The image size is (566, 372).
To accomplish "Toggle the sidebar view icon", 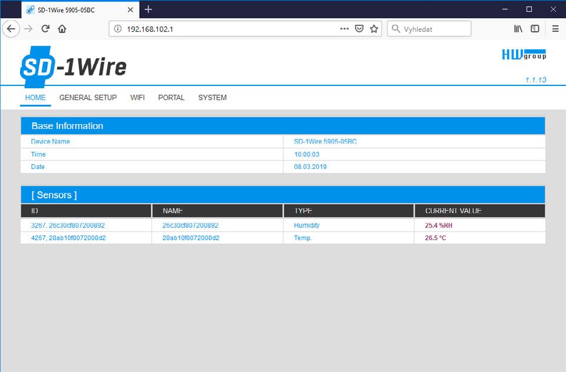I will (x=535, y=29).
